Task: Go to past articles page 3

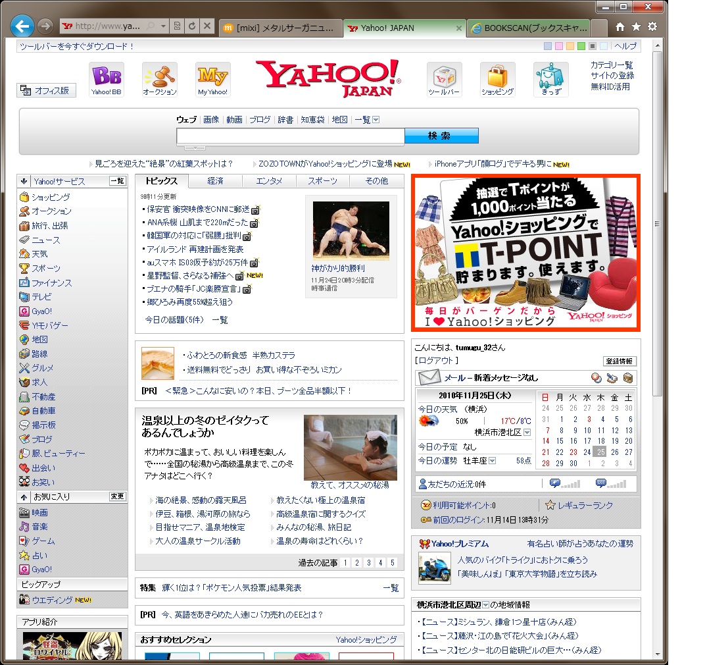Action: (369, 563)
